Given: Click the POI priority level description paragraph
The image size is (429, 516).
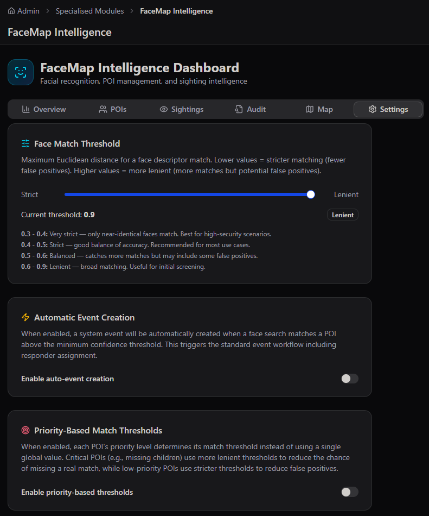Looking at the screenshot, I should coord(185,457).
